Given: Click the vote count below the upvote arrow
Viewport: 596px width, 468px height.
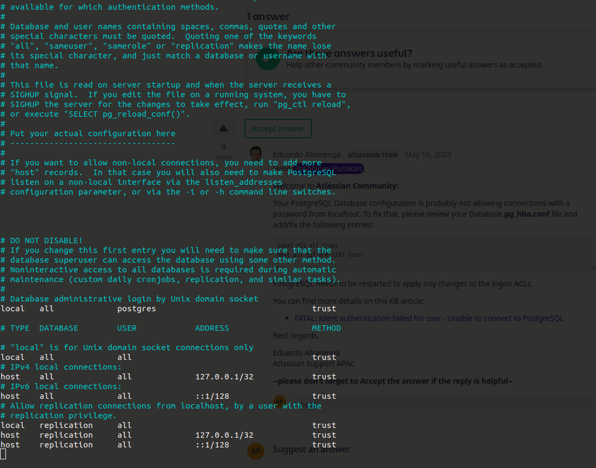Looking at the screenshot, I should point(223,146).
